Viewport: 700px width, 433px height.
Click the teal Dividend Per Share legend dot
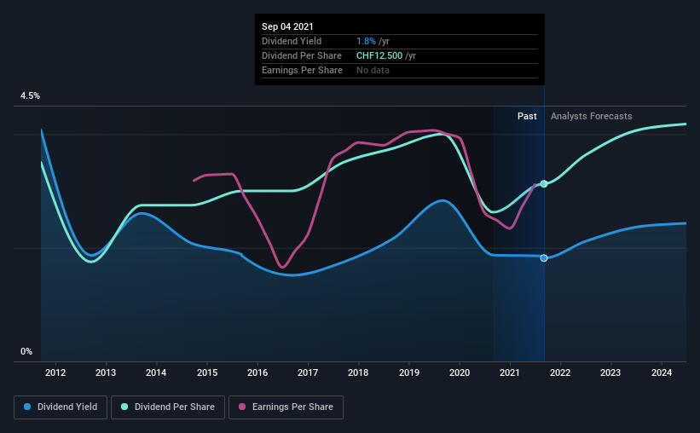pyautogui.click(x=124, y=407)
